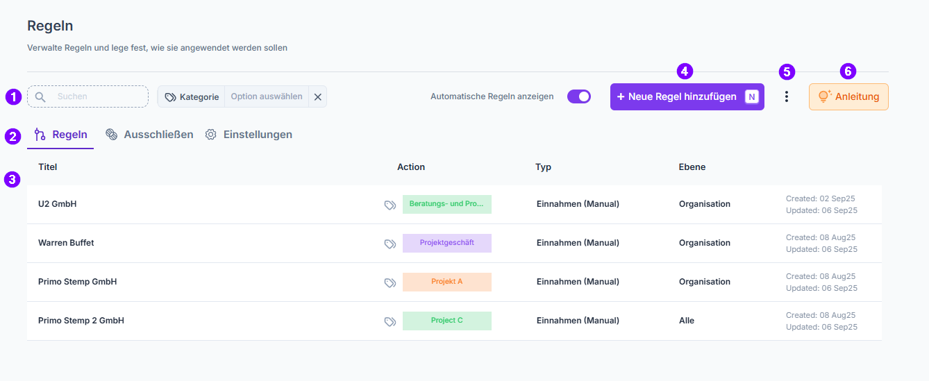Screen dimensions: 929x381
Task: Open the Option auswählen category dropdown
Action: [x=267, y=96]
